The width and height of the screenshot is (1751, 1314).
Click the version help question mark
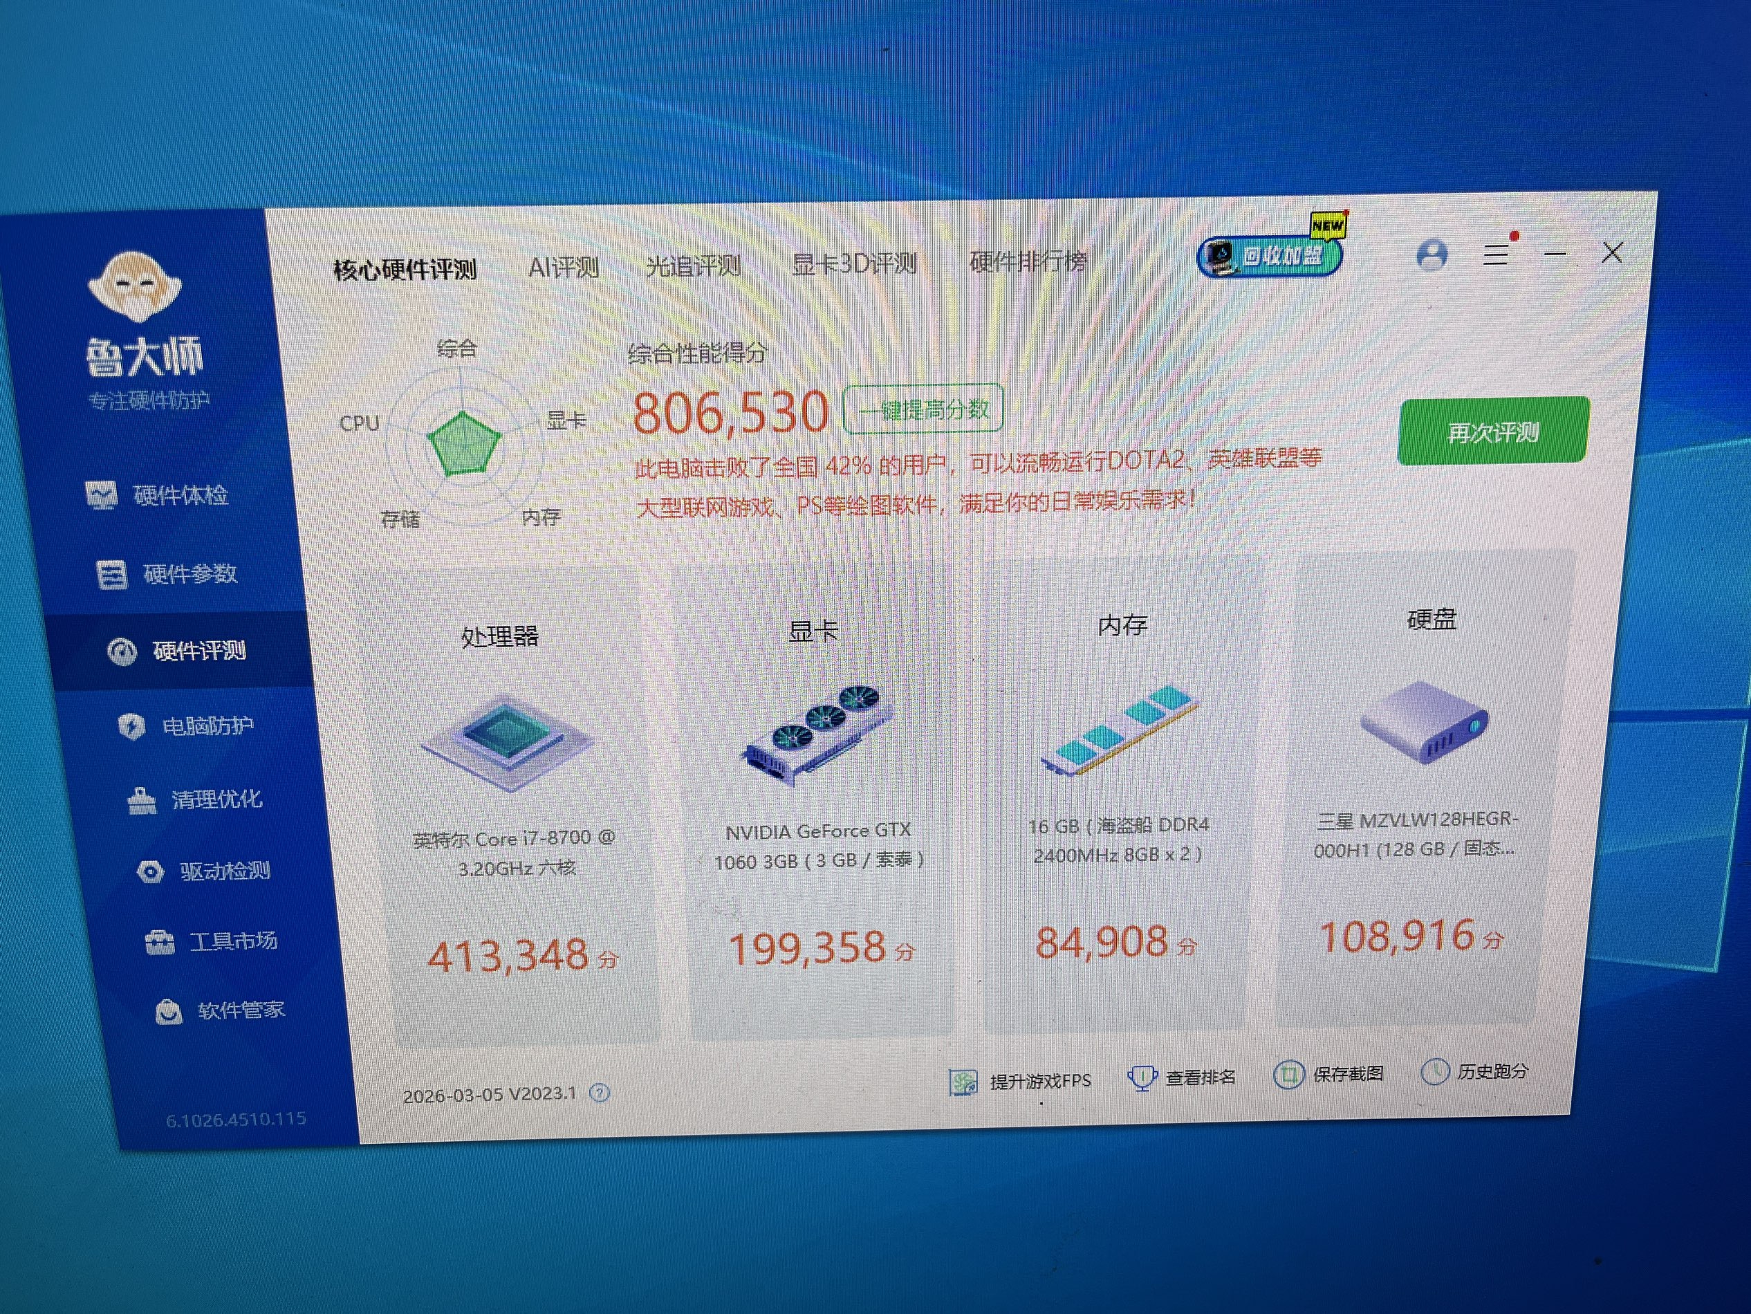coord(600,1093)
